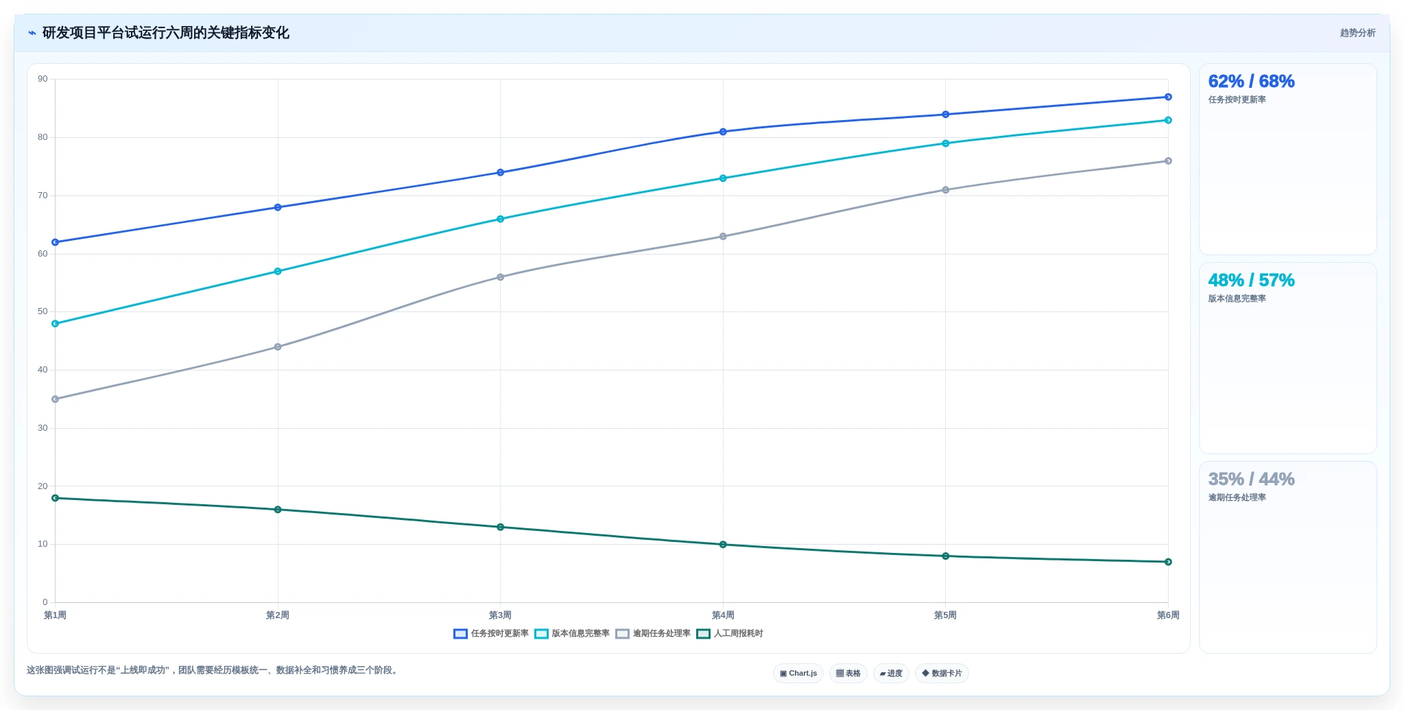The height and width of the screenshot is (710, 1404).
Task: Select the 35% / 44% stat card
Action: click(x=1287, y=557)
